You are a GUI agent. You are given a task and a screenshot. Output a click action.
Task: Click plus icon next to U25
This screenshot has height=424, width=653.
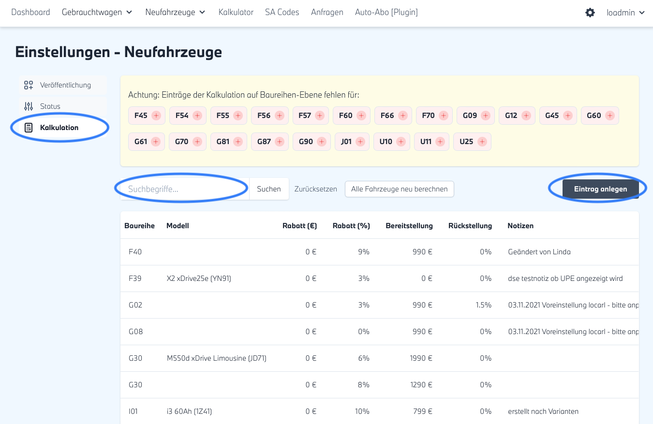coord(482,142)
